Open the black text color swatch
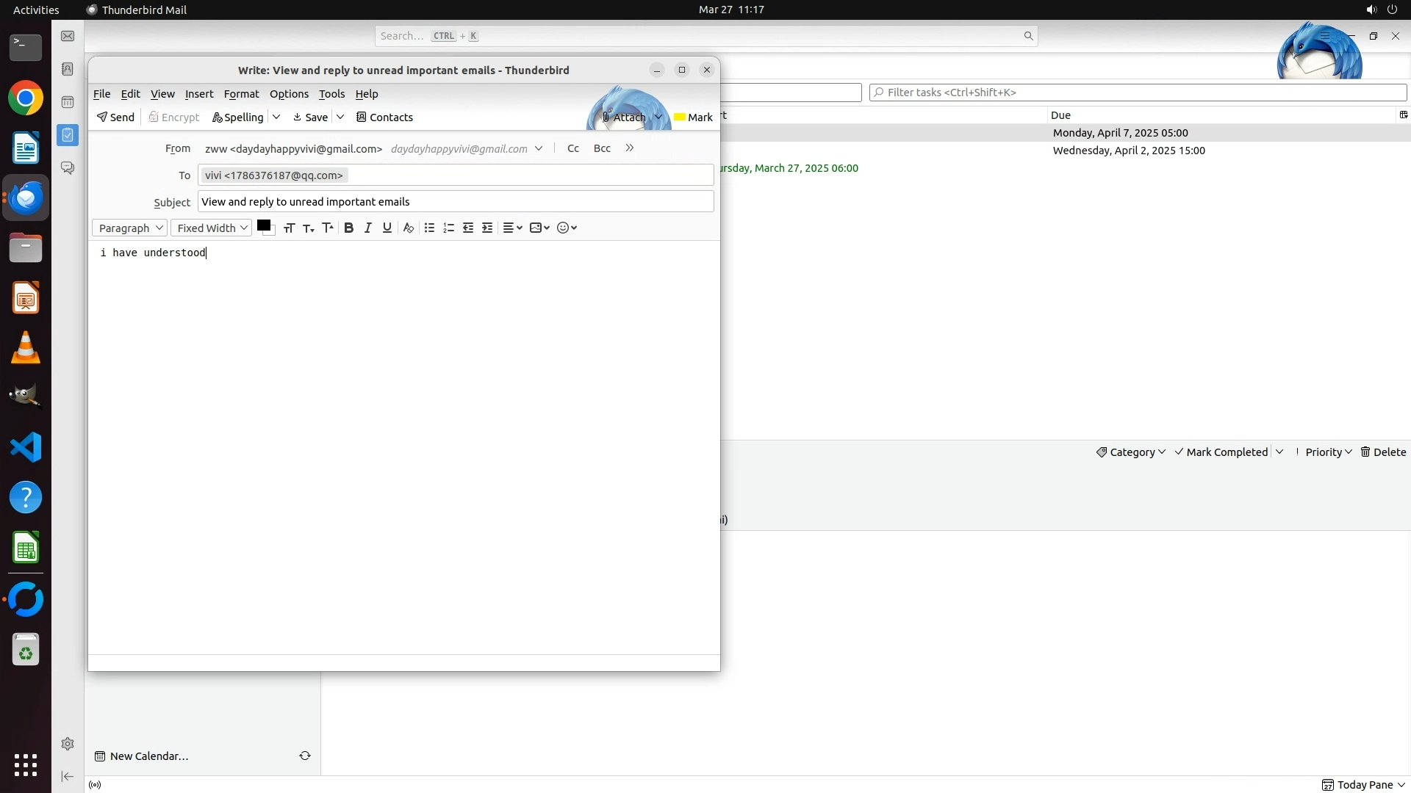Viewport: 1411px width, 793px height. pos(264,225)
